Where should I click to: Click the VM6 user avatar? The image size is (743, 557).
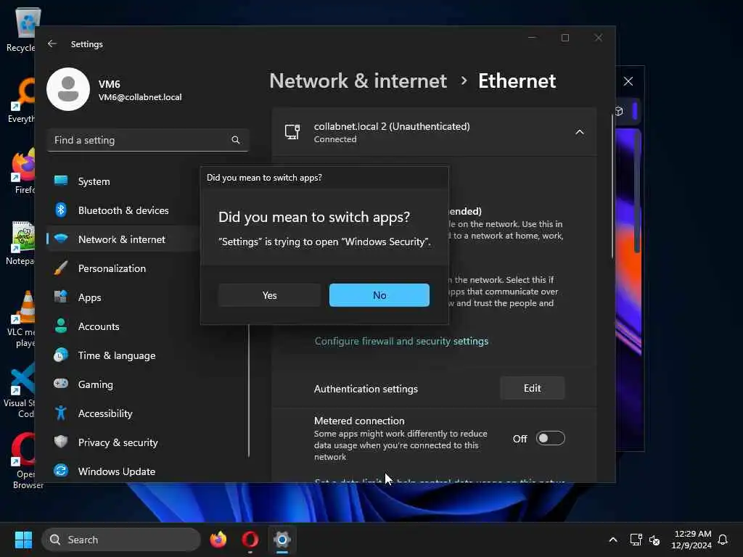(x=68, y=89)
